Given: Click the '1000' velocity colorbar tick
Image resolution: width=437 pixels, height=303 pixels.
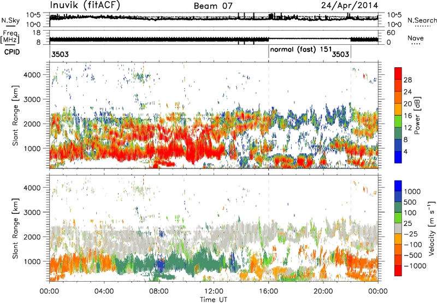Looking at the screenshot, I should click(x=412, y=191).
